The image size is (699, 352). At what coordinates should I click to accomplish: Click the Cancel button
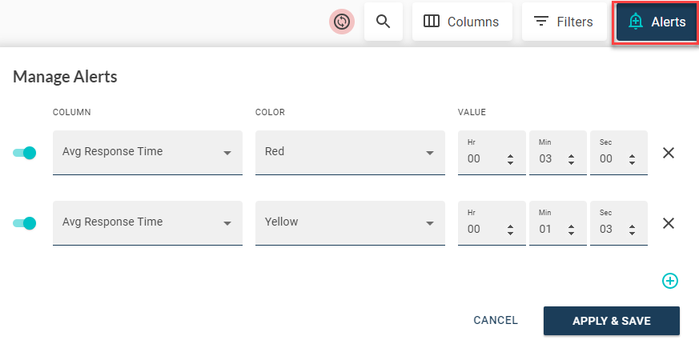[496, 321]
